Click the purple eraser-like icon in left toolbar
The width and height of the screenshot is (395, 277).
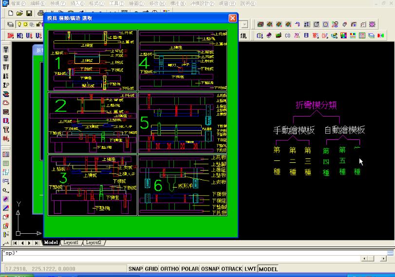(x=6, y=199)
